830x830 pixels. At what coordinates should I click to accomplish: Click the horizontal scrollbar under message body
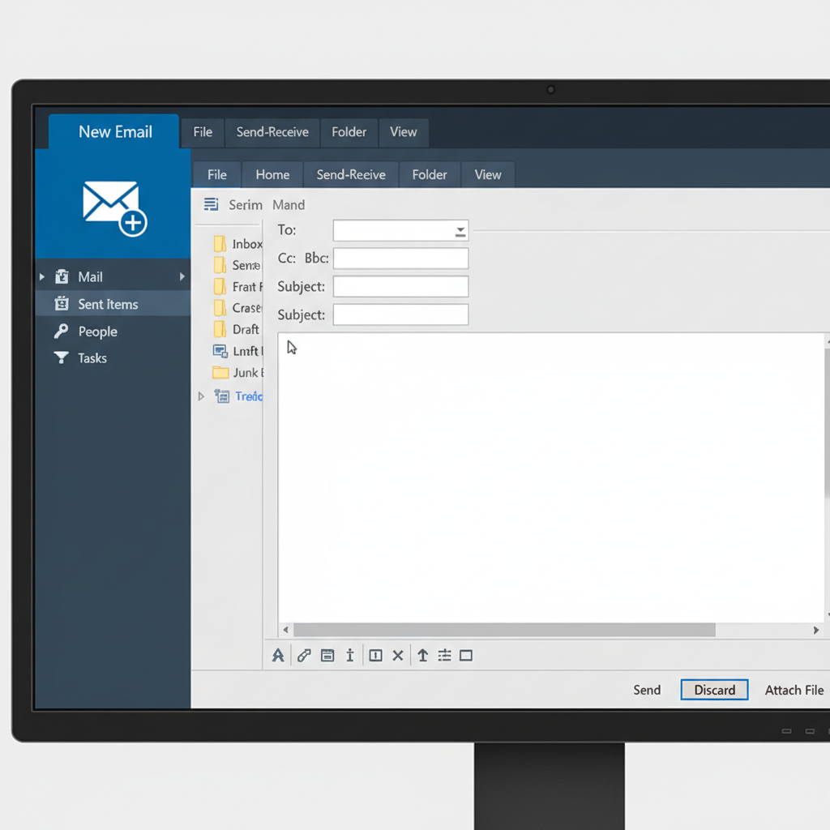(504, 630)
